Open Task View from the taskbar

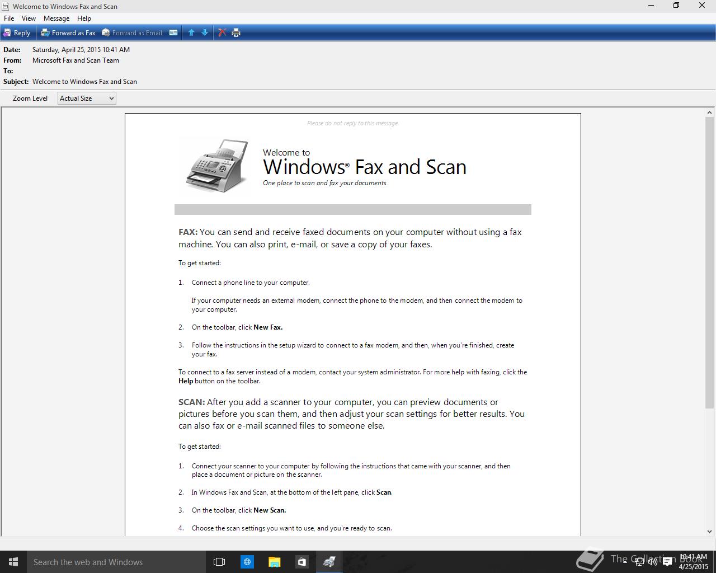219,562
